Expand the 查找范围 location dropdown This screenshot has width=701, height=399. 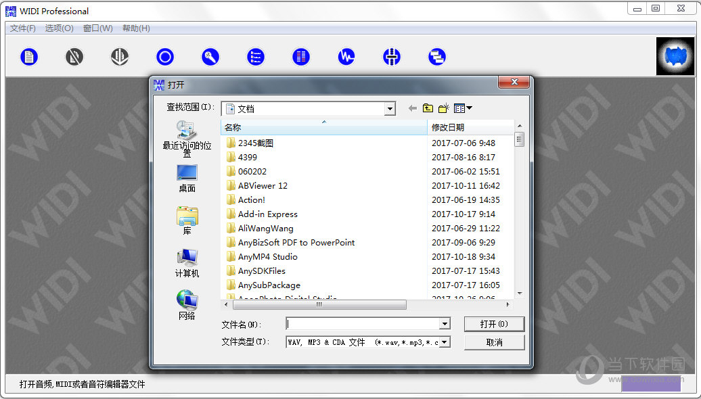390,109
